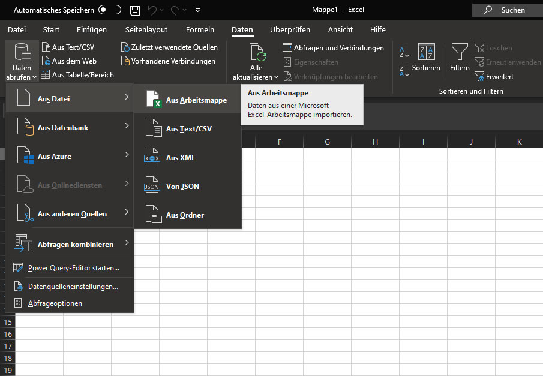543x376 pixels.
Task: Sort ascending with the A-Z icon
Action: (x=404, y=52)
